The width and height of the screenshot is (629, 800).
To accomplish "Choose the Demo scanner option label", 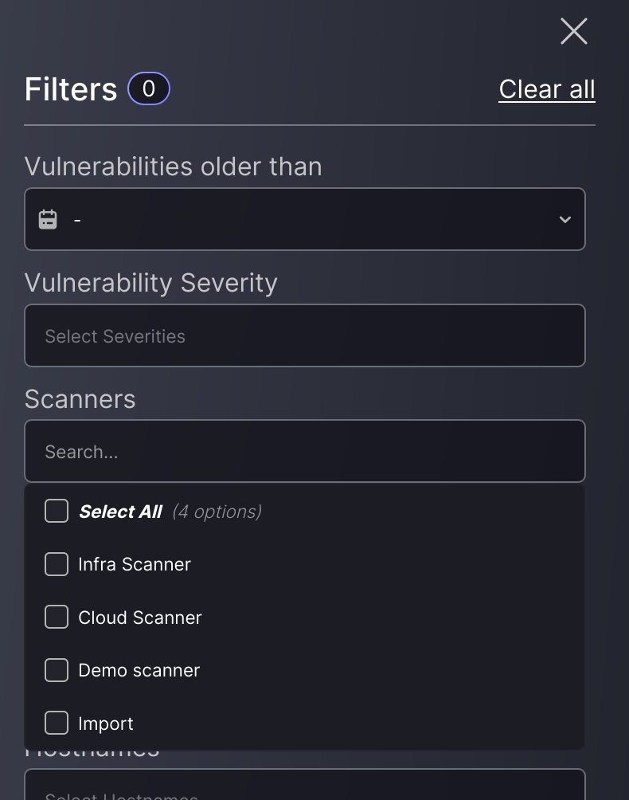I will (x=139, y=670).
